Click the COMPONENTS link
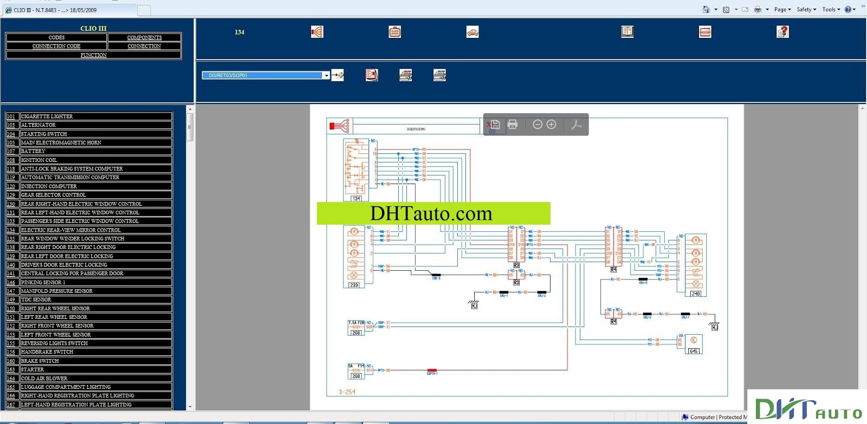 click(x=144, y=37)
